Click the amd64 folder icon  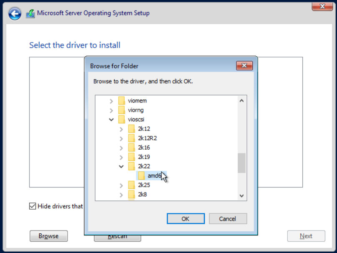(141, 175)
